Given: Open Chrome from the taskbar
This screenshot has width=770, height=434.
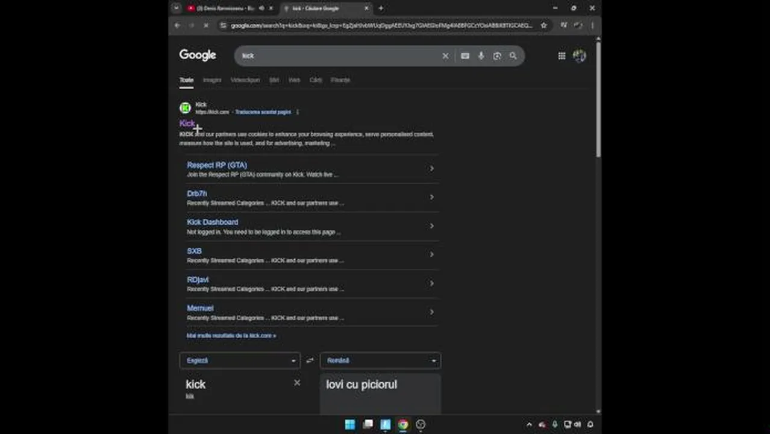Looking at the screenshot, I should tap(403, 424).
